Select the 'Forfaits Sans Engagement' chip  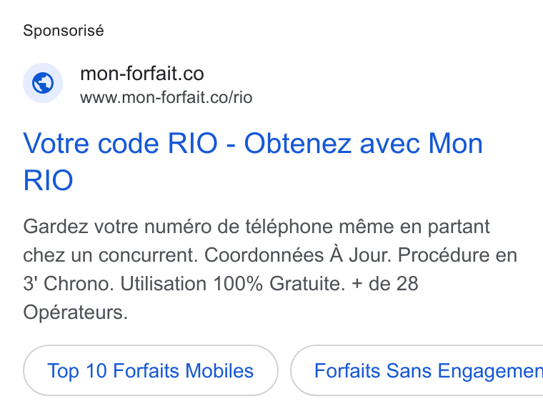point(417,370)
